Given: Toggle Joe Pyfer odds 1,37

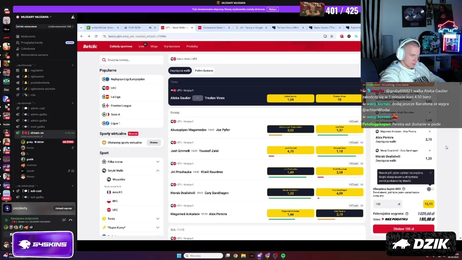Looking at the screenshot, I should click(x=339, y=129).
